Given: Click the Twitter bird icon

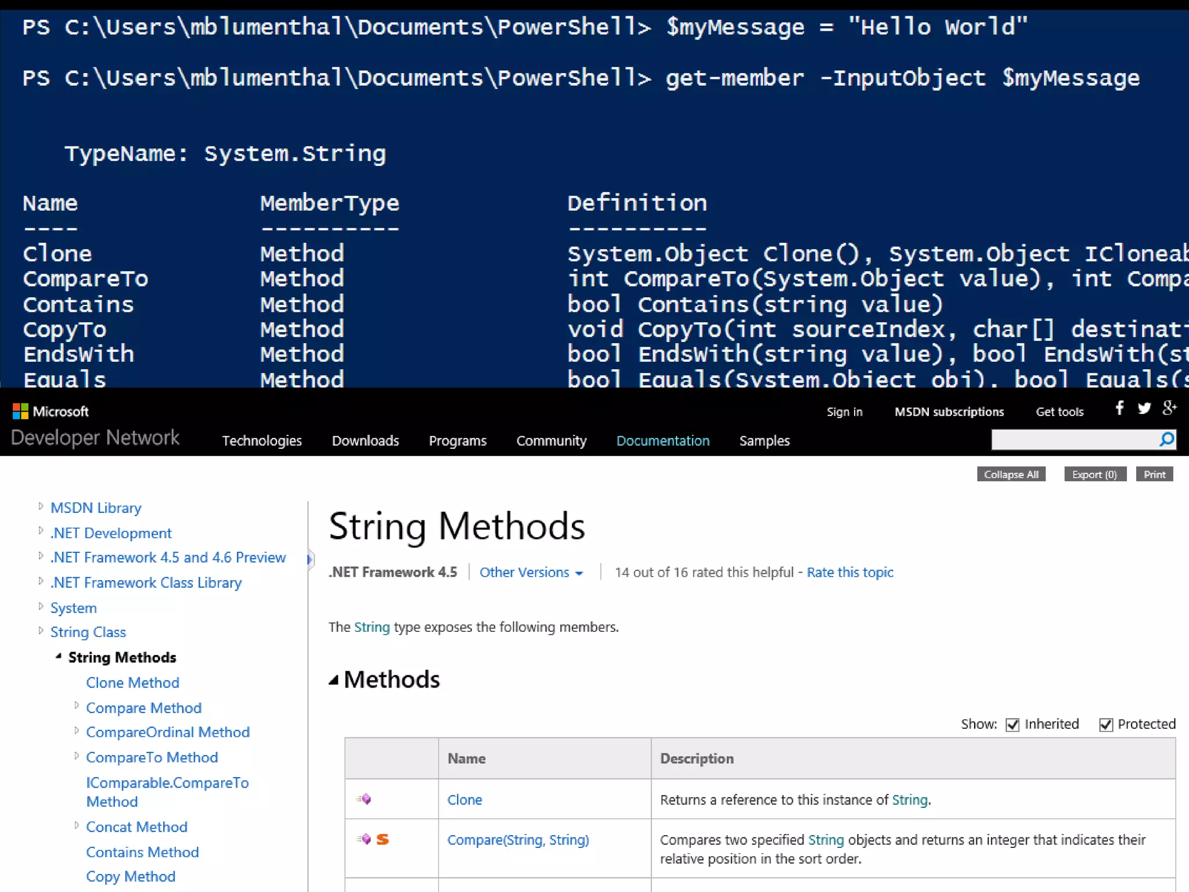Looking at the screenshot, I should (1144, 408).
